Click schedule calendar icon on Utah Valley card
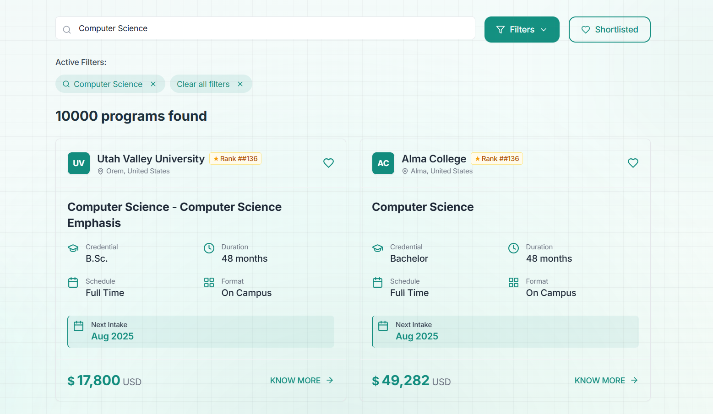Image resolution: width=713 pixels, height=414 pixels. [73, 282]
